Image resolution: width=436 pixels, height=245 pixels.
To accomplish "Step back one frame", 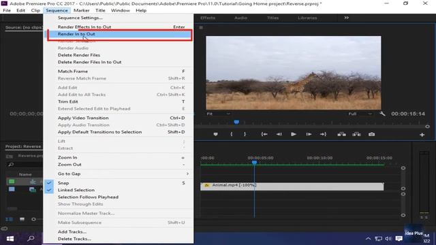I will click(279, 134).
